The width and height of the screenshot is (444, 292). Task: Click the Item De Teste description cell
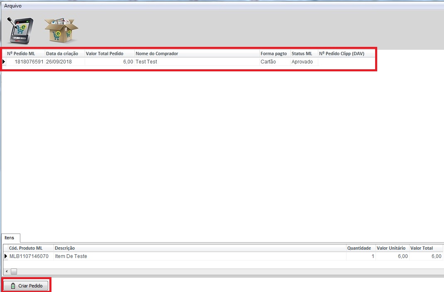pos(199,256)
